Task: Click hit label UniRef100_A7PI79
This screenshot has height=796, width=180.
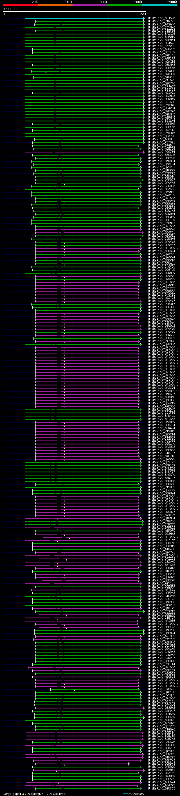Action: (x=161, y=59)
